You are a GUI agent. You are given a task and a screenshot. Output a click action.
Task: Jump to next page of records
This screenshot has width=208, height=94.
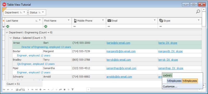pyautogui.click(x=32, y=90)
